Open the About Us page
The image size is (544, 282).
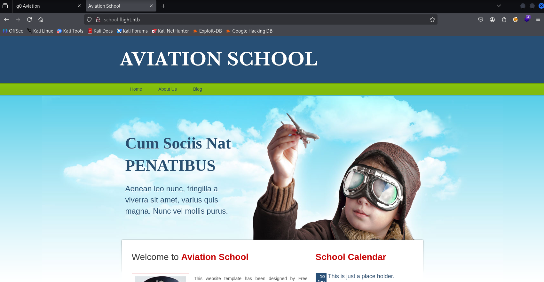click(x=168, y=89)
